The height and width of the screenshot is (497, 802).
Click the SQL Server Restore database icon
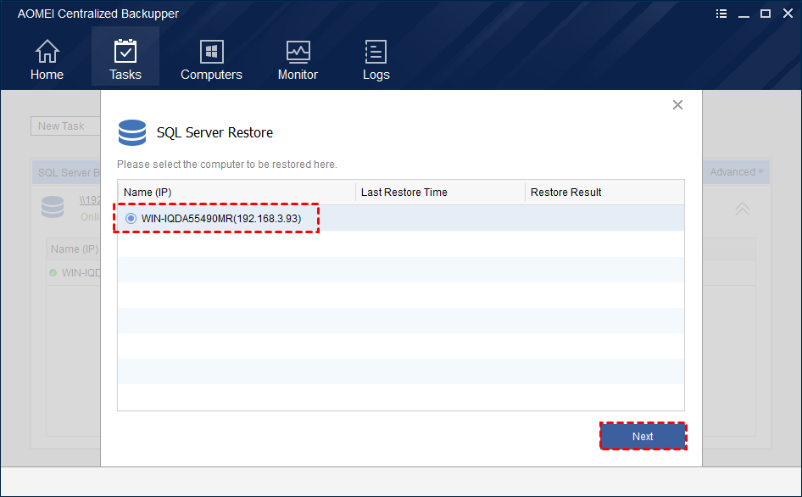[132, 132]
